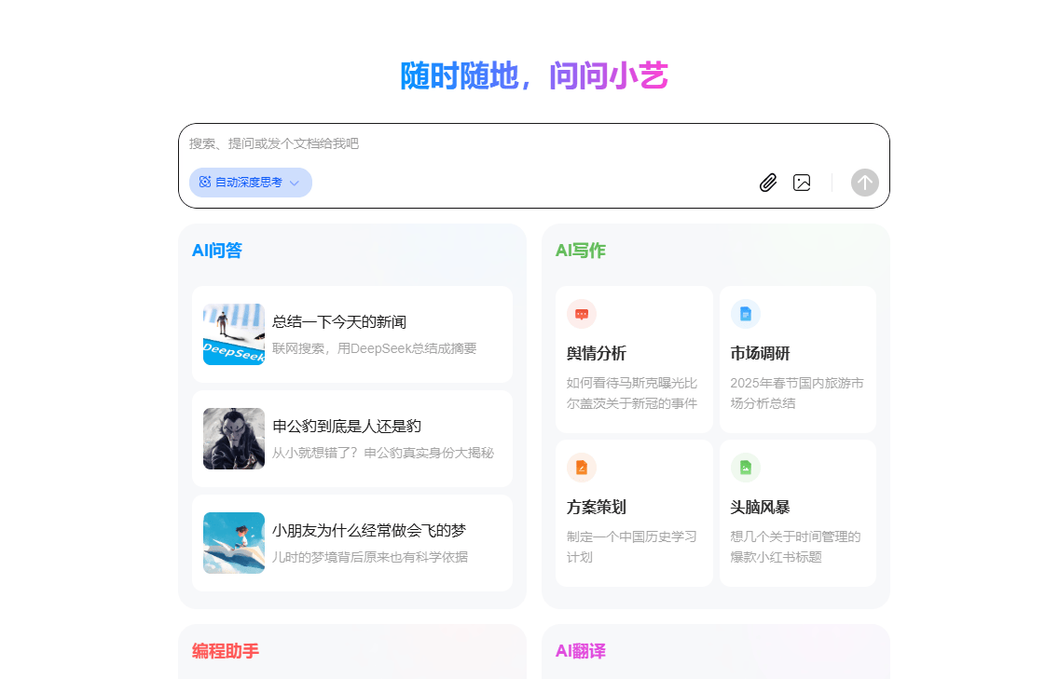
Task: Open the 自动深度思考 mode dropdown
Action: tap(249, 183)
